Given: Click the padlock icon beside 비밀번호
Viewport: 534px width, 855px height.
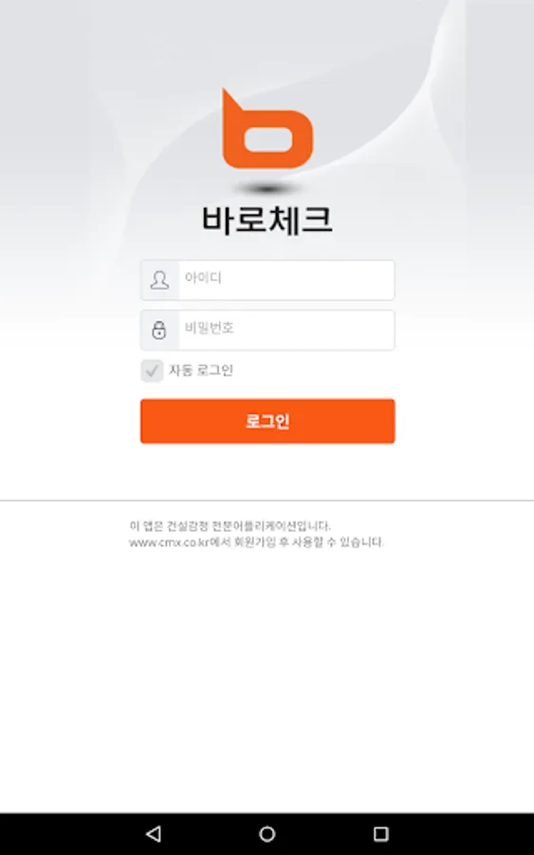Looking at the screenshot, I should (x=159, y=330).
